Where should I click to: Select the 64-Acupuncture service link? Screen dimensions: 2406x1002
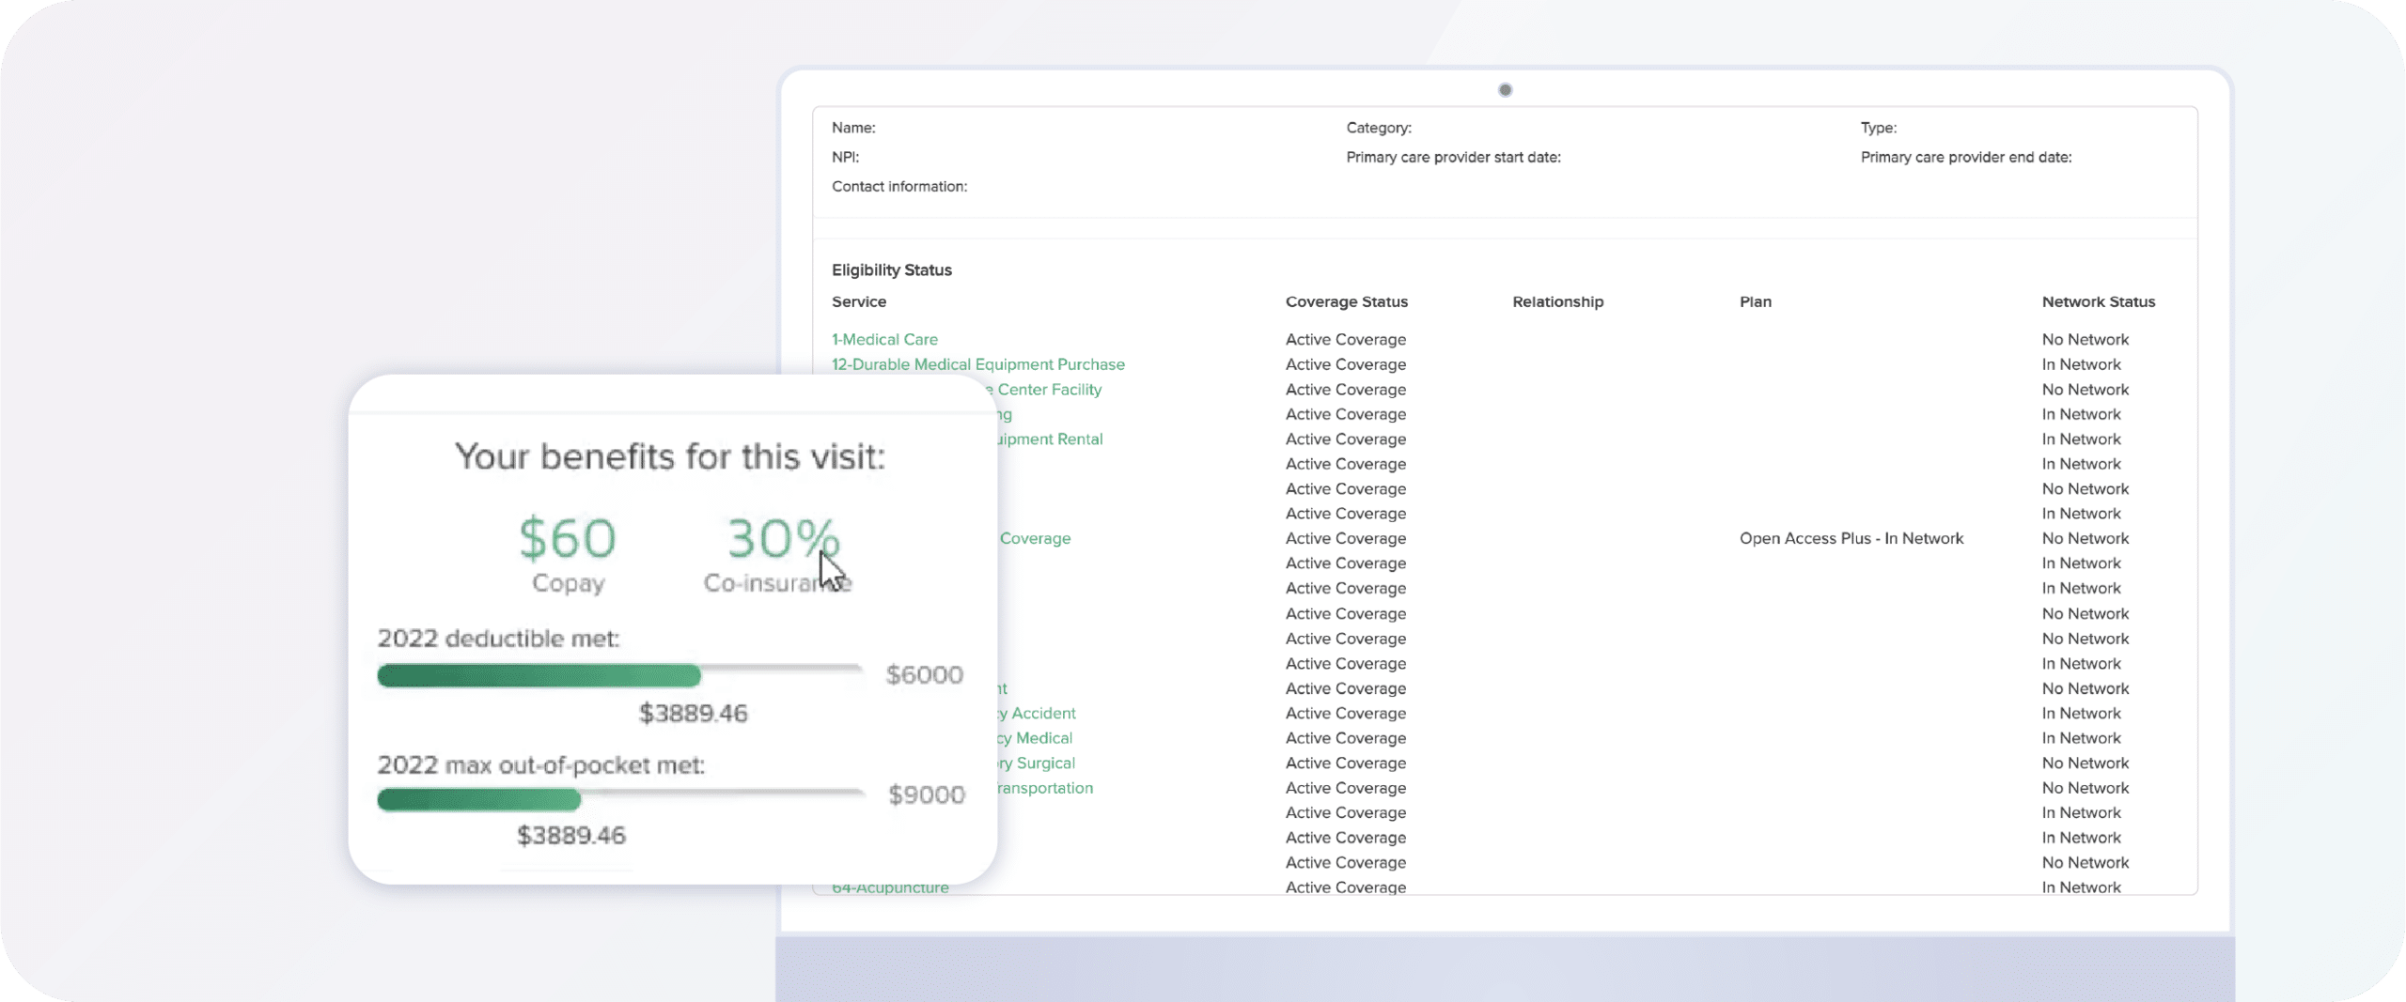pos(890,888)
